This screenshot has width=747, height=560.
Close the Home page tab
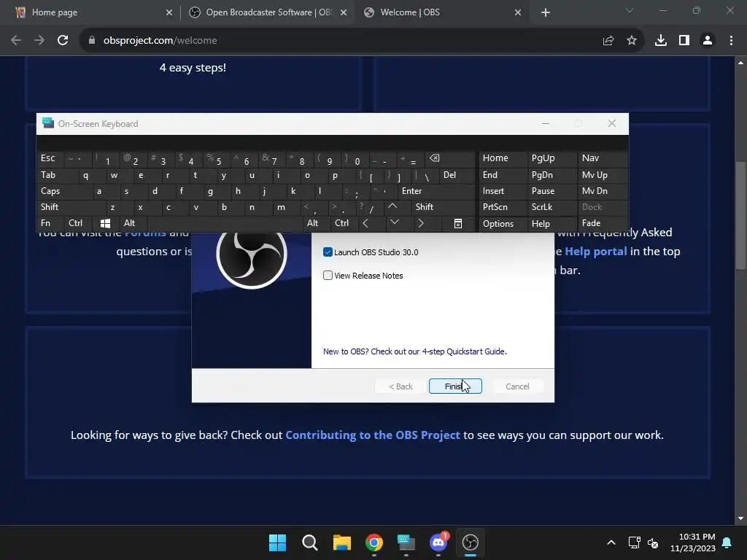(x=169, y=12)
